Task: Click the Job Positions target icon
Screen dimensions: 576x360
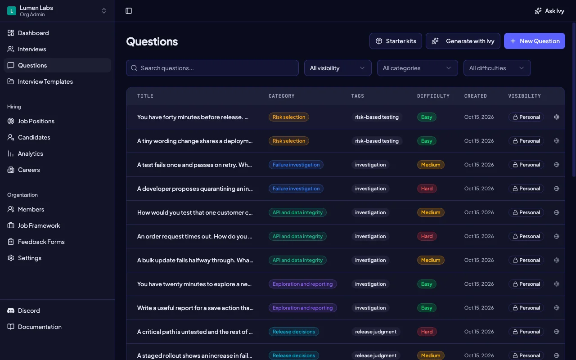Action: coord(11,121)
